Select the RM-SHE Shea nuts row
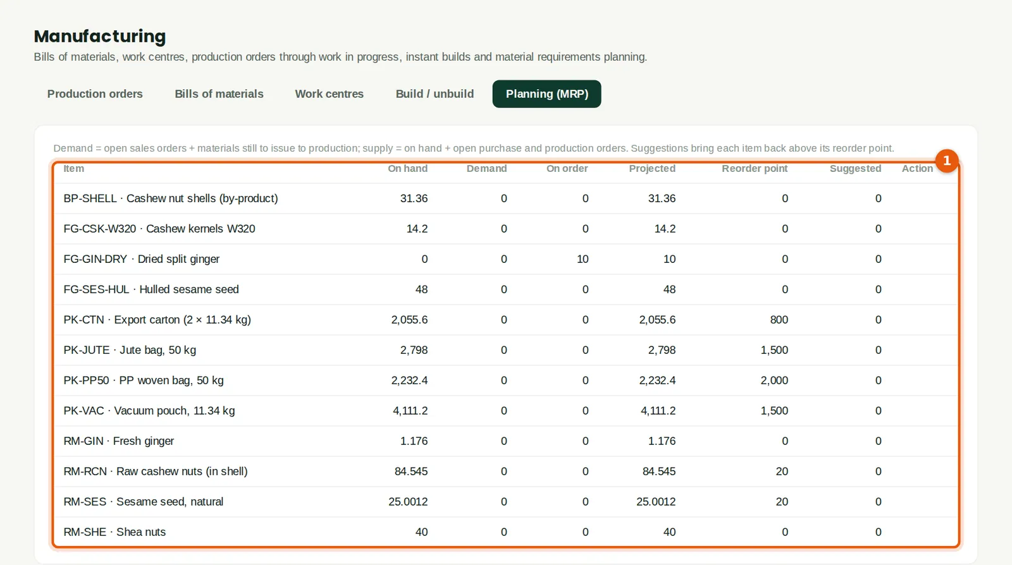 pos(506,532)
